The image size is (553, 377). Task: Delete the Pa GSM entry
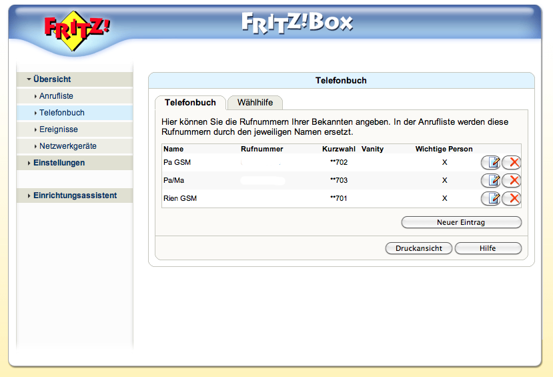click(x=512, y=163)
